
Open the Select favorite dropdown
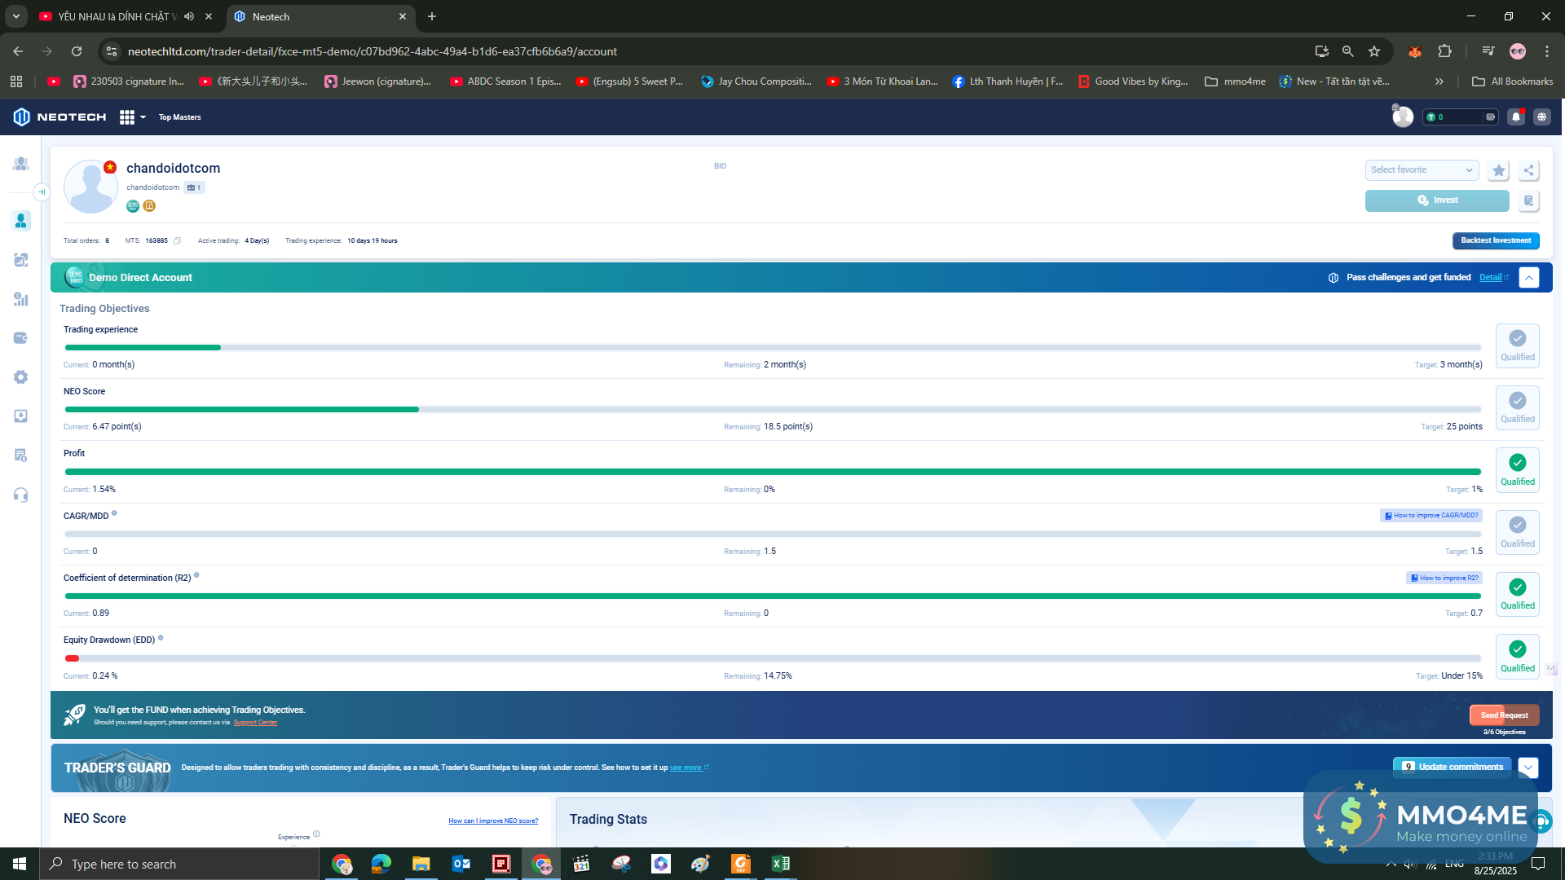[x=1422, y=170]
